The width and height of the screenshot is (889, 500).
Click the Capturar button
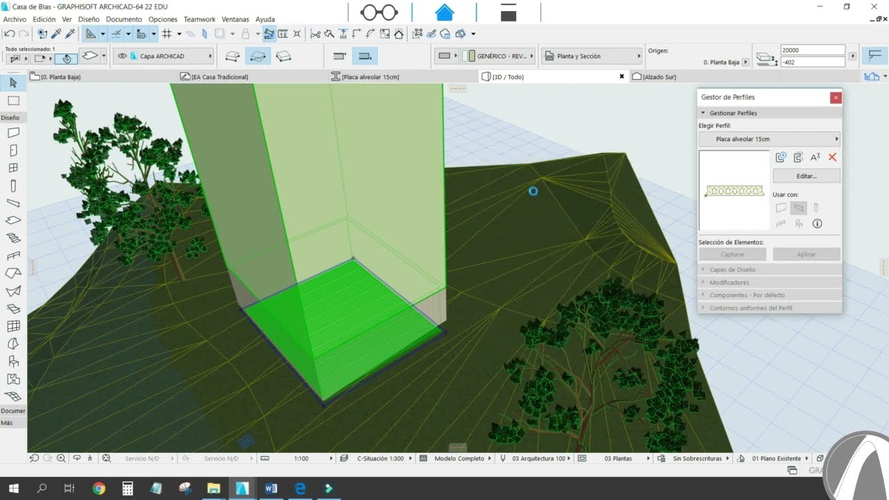pyautogui.click(x=733, y=255)
